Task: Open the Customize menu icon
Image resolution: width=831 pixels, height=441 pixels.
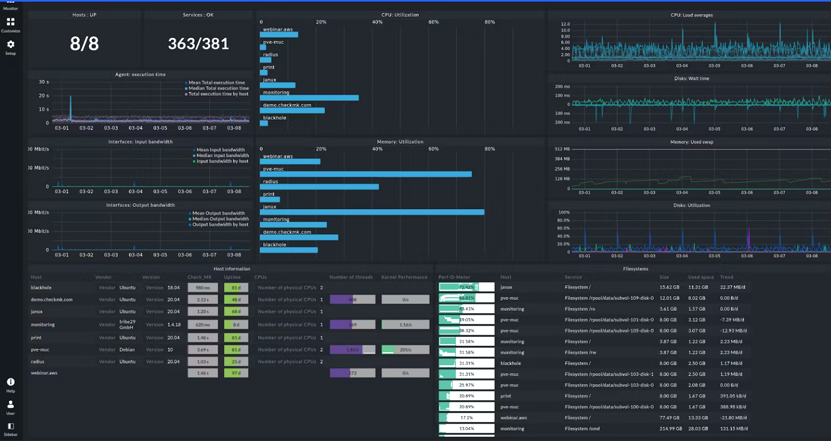Action: pos(10,23)
